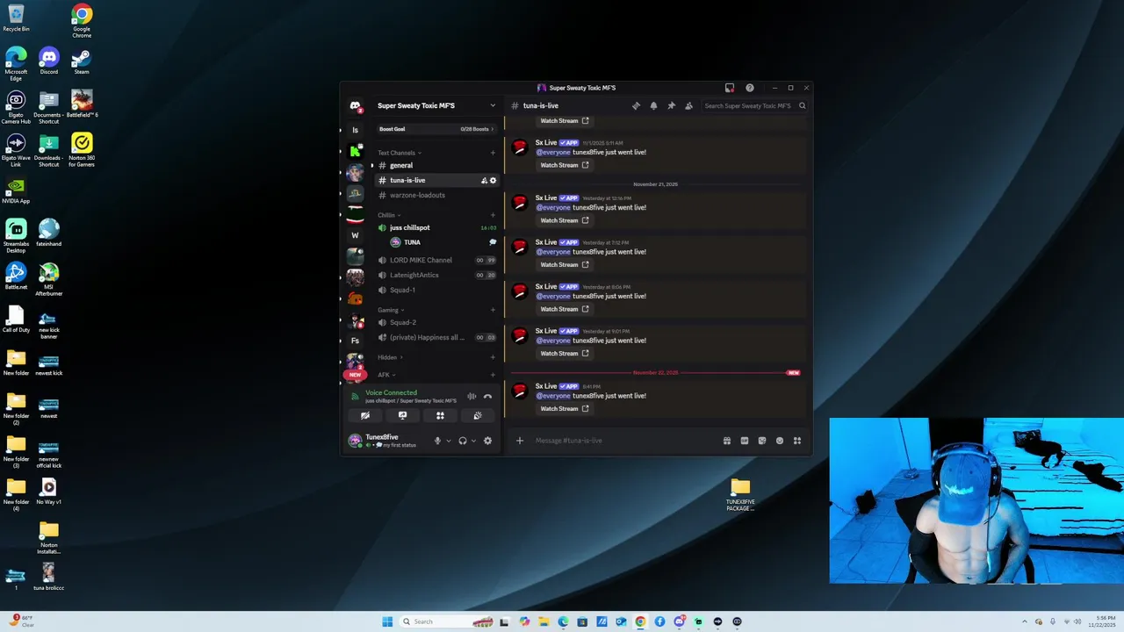The image size is (1124, 632).
Task: Create channel in Hidden plus icon
Action: click(x=493, y=357)
